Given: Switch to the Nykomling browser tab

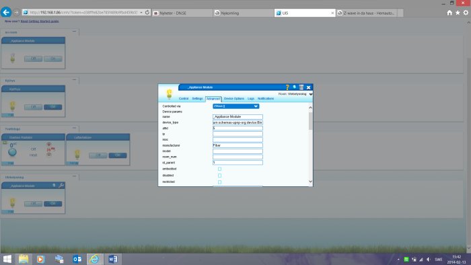Looking at the screenshot, I should [244, 13].
